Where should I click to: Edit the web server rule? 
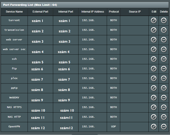tap(154, 40)
